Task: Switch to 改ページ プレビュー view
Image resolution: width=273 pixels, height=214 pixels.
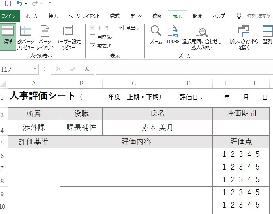Action: (x=26, y=37)
